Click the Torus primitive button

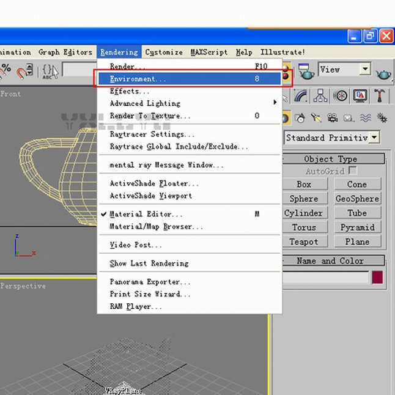[x=305, y=227]
